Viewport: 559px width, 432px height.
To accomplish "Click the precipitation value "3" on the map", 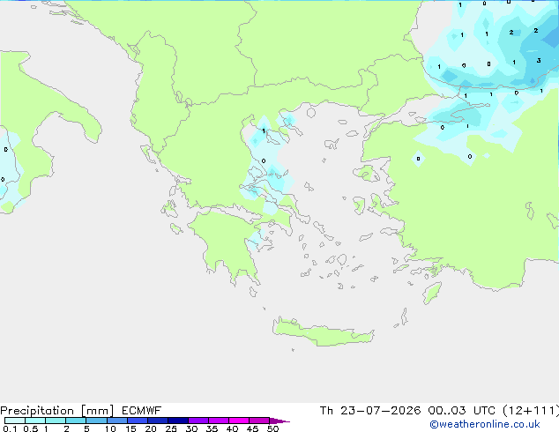I will coord(539,61).
